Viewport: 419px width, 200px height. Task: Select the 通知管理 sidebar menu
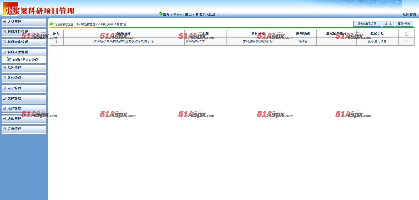coord(24,119)
